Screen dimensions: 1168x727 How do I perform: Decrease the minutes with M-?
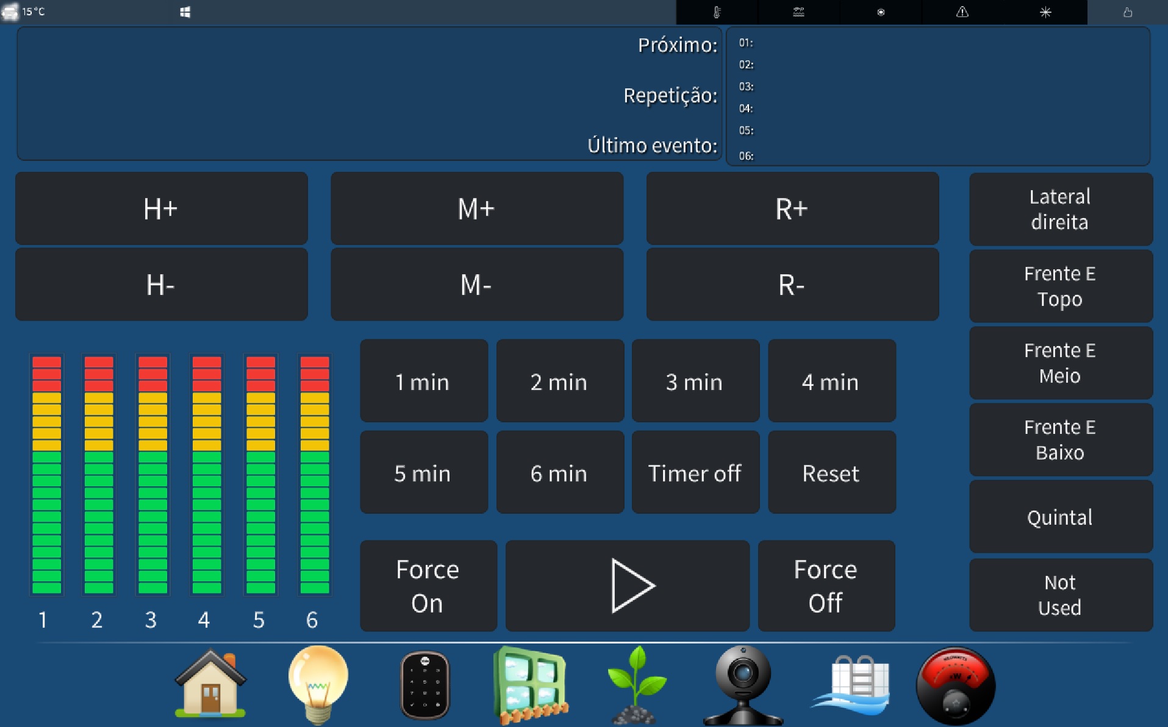pyautogui.click(x=476, y=285)
